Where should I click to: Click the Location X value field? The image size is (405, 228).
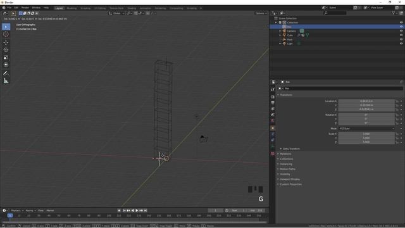pos(366,101)
